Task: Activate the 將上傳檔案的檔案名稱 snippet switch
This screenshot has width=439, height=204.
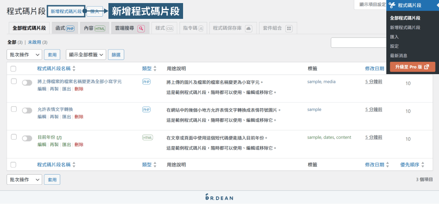Action: tap(27, 82)
